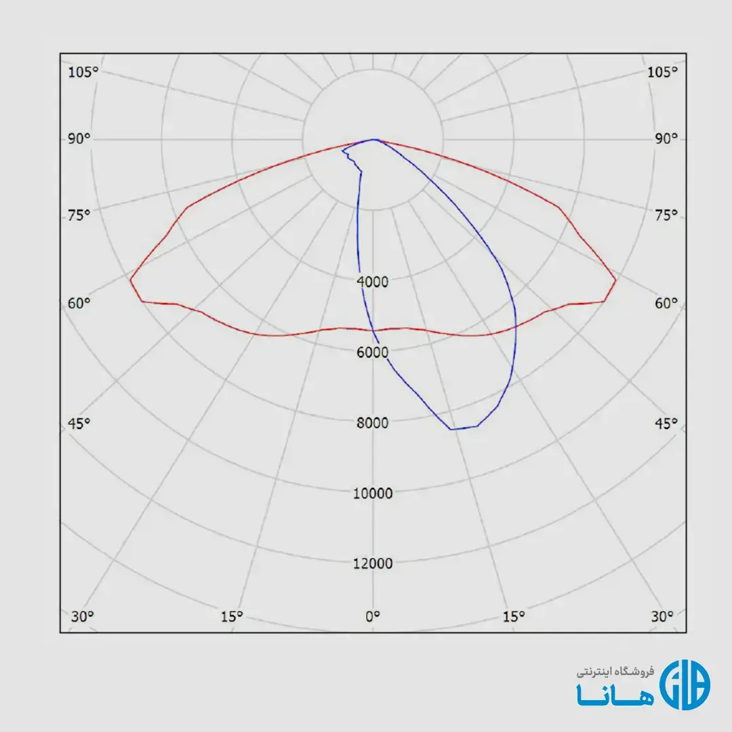Click the bottom-left '30°' angle label
This screenshot has height=732, width=732.
pos(82,617)
